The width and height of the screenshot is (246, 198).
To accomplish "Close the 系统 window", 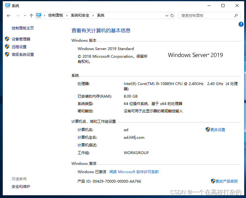I will tap(237, 6).
